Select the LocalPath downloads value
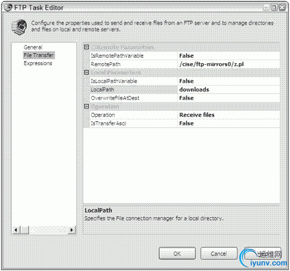The width and height of the screenshot is (290, 271). point(228,90)
